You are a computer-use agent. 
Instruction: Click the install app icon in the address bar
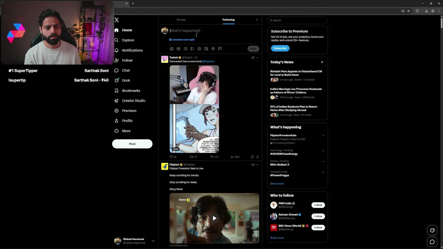point(403,11)
